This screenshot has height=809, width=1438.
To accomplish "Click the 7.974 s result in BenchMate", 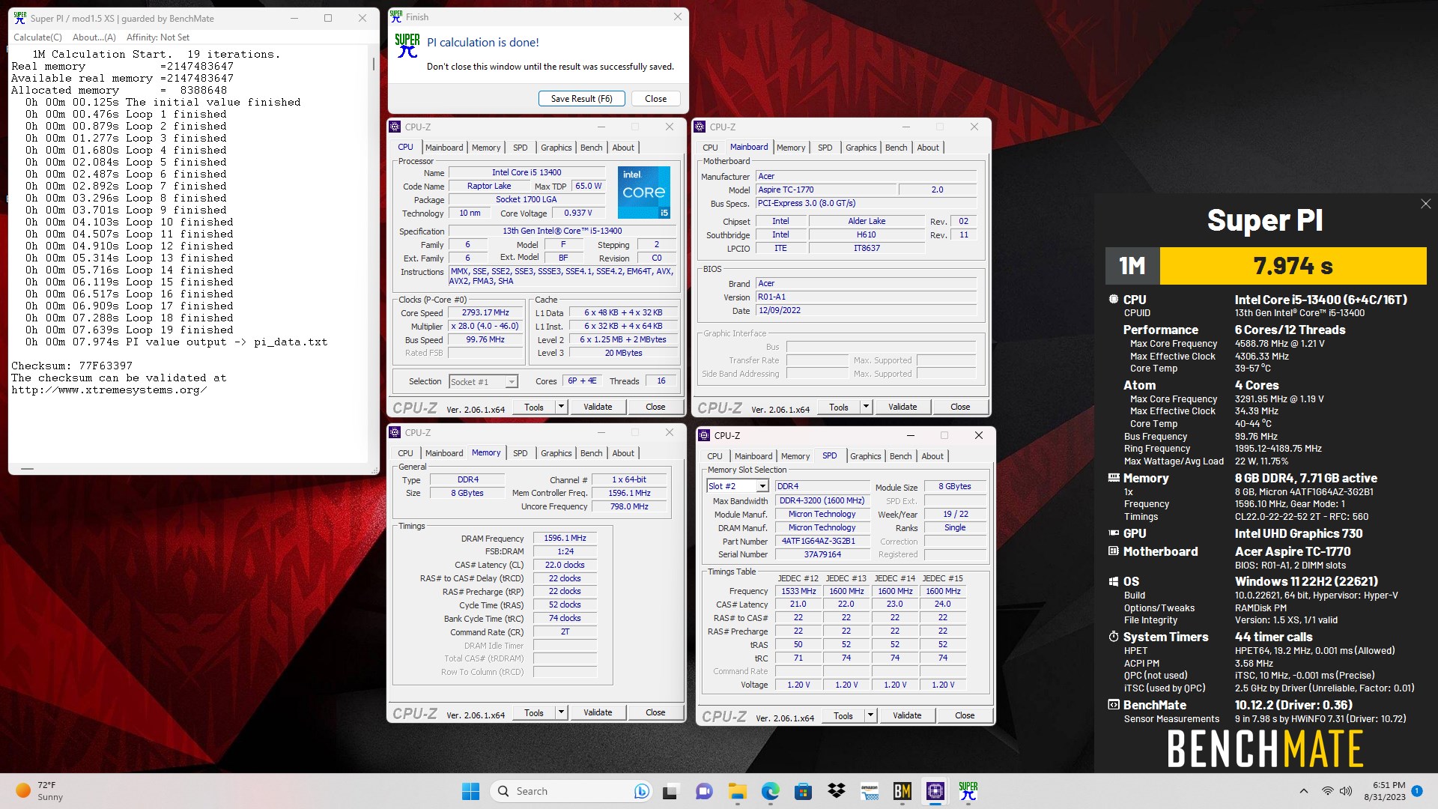I will [x=1293, y=266].
